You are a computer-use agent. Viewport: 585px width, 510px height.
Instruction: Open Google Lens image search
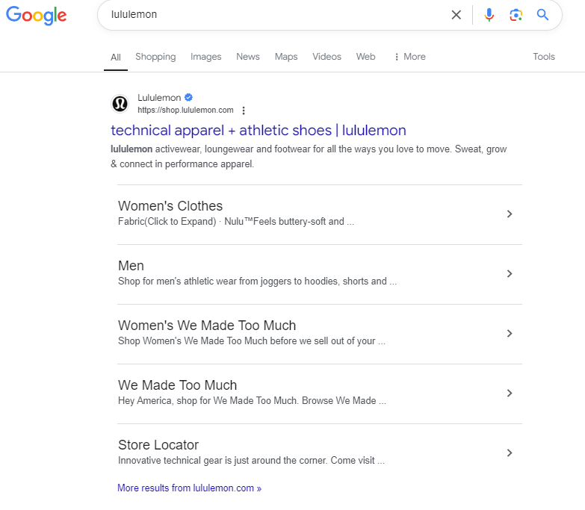516,15
